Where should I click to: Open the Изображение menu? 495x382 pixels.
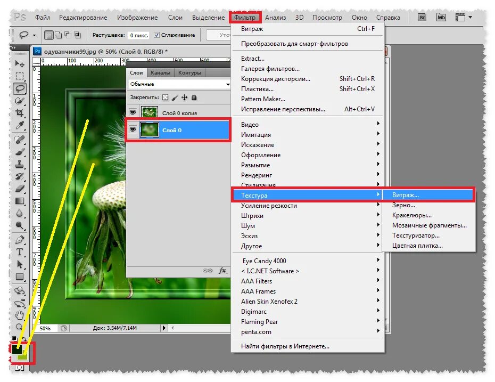click(x=137, y=18)
